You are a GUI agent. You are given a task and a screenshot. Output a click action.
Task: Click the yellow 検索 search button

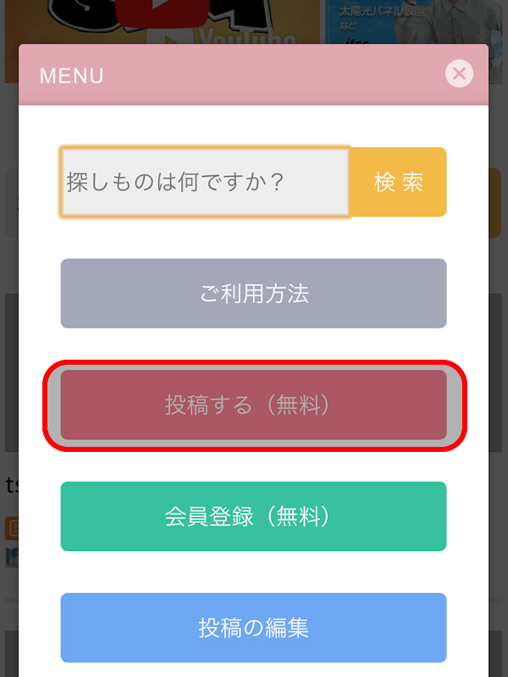[x=398, y=182]
